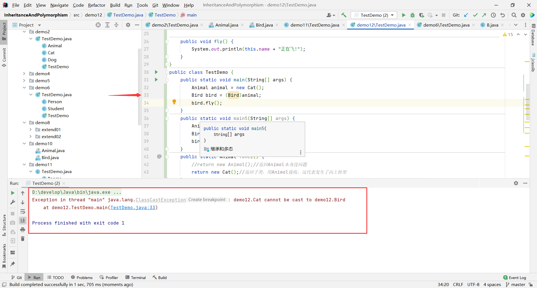This screenshot has height=288, width=537.
Task: Build project with hammer icon
Action: 344,15
